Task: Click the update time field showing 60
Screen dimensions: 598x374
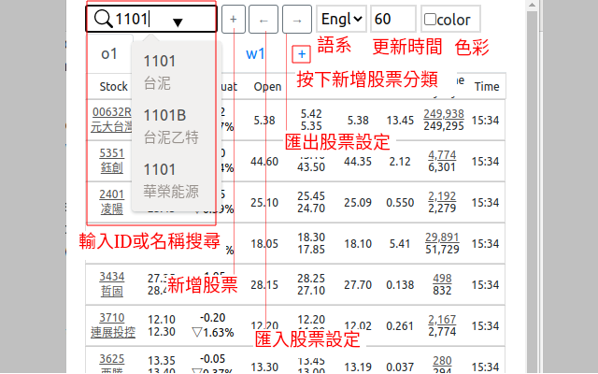Action: (392, 19)
